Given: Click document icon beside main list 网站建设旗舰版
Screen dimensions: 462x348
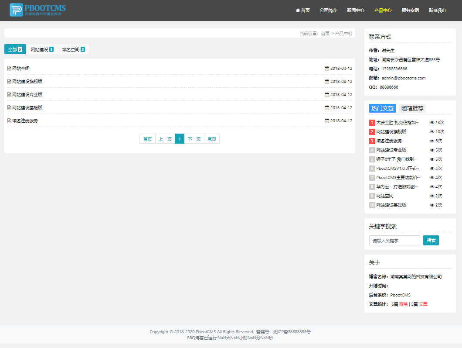Looking at the screenshot, I should tap(9, 82).
